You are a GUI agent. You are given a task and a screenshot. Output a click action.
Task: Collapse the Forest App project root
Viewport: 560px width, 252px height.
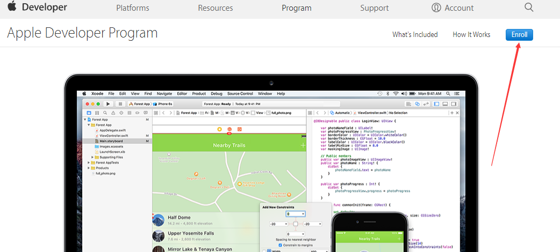tap(85, 119)
